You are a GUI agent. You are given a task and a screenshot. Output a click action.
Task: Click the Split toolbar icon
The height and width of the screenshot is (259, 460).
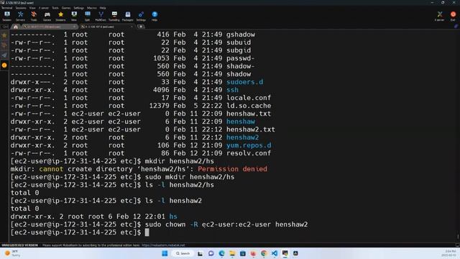pyautogui.click(x=88, y=16)
